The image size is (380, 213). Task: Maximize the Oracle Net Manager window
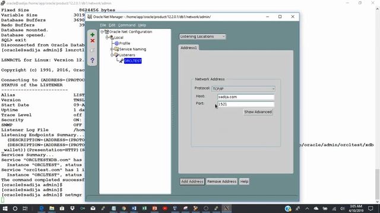pyautogui.click(x=280, y=17)
